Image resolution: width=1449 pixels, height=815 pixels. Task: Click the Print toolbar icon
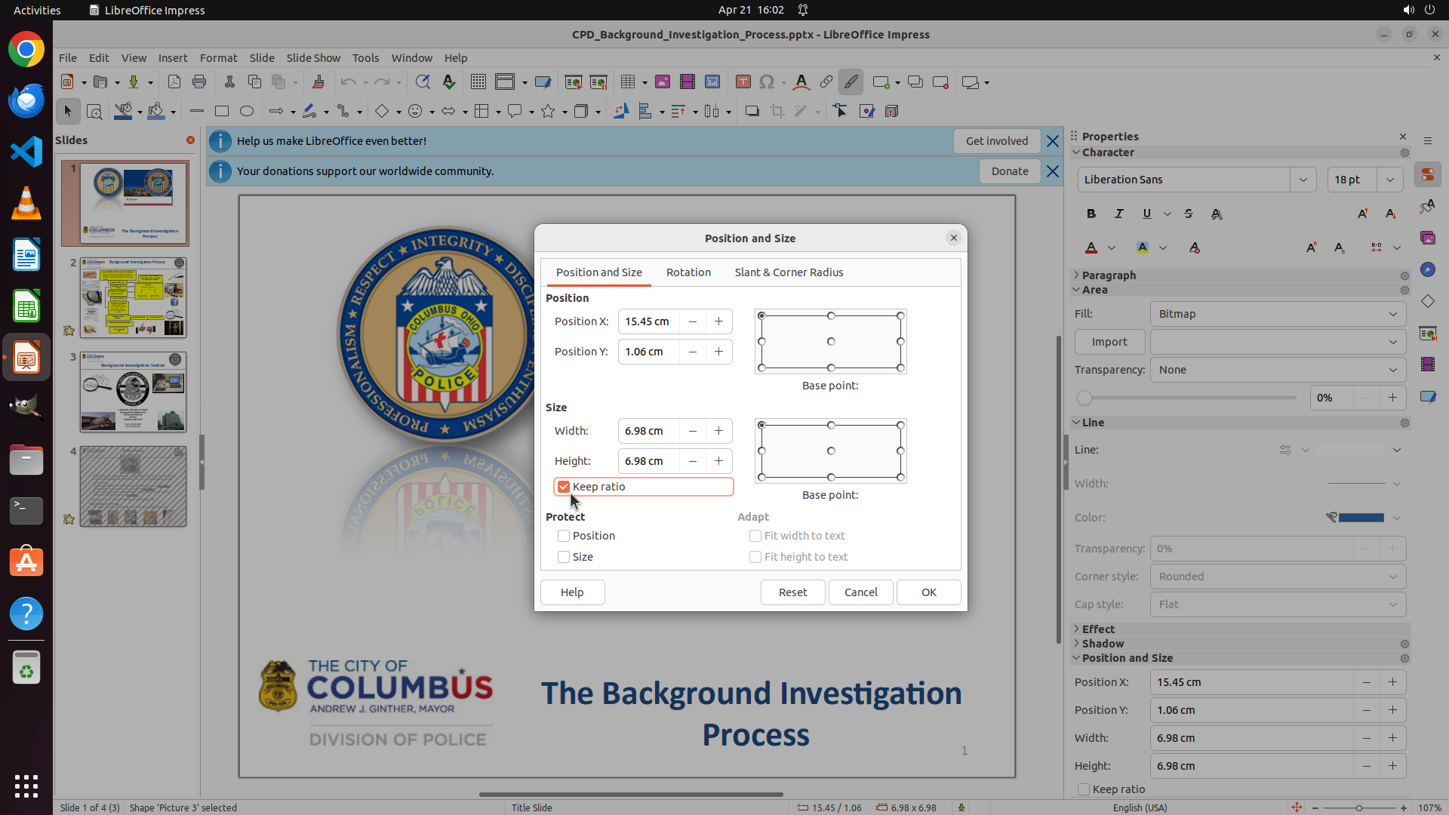[199, 82]
